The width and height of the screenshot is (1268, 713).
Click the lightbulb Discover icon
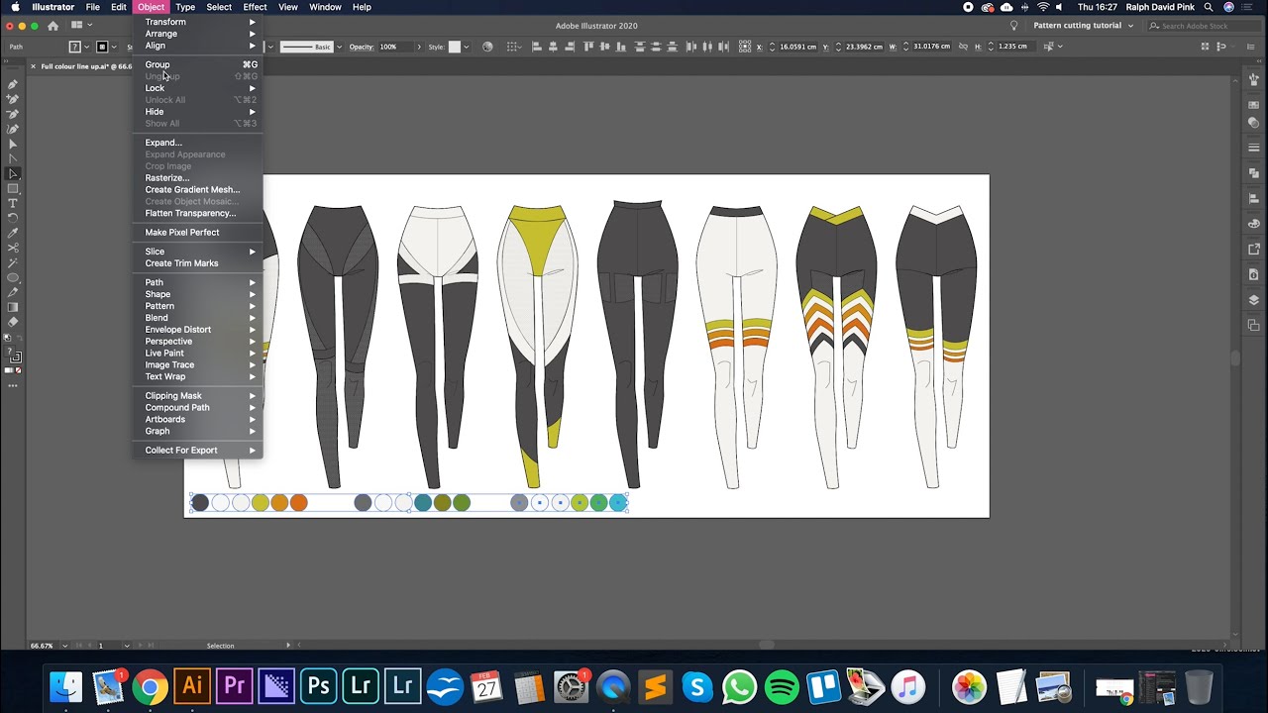coord(1013,26)
